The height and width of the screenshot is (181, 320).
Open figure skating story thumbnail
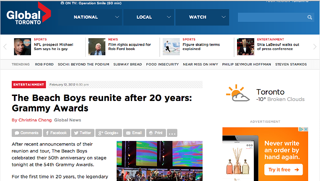(x=171, y=47)
